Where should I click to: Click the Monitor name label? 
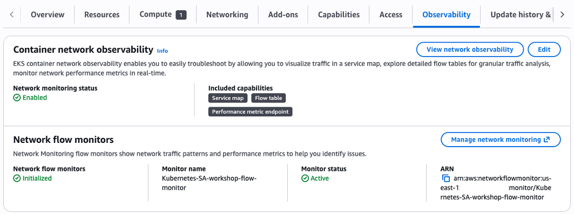(x=184, y=169)
